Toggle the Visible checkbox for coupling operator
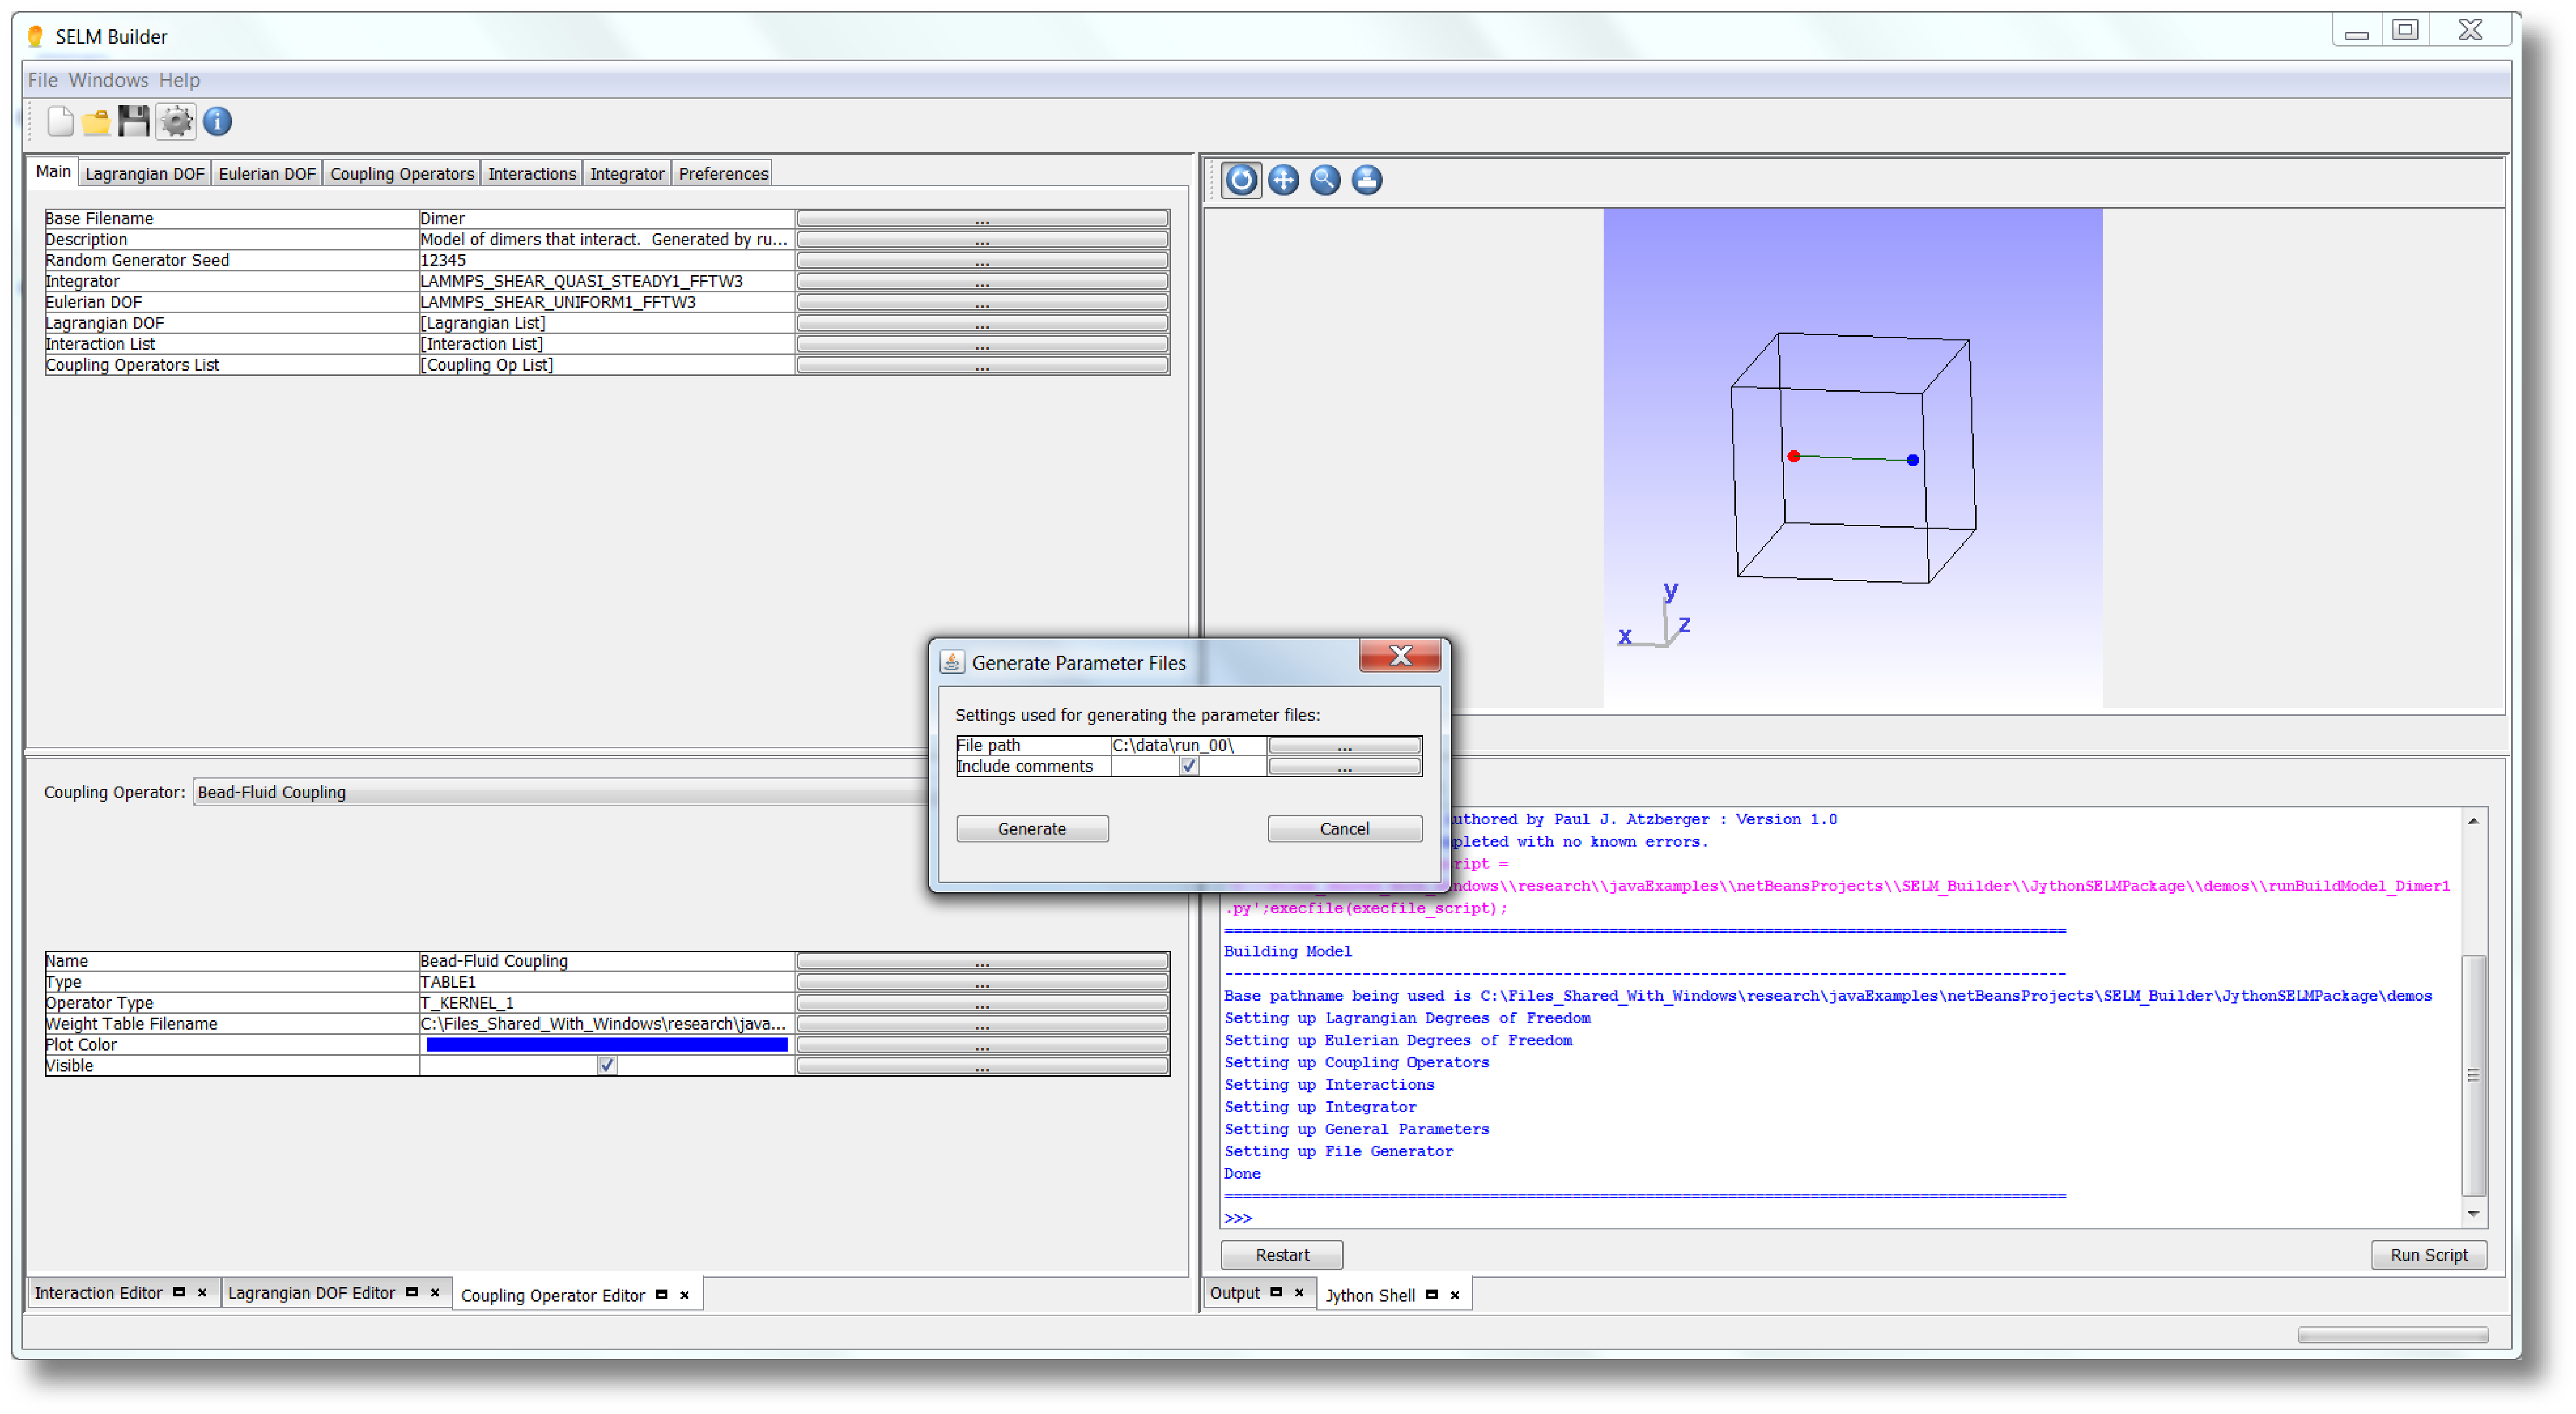Image resolution: width=2576 pixels, height=1414 pixels. click(606, 1066)
